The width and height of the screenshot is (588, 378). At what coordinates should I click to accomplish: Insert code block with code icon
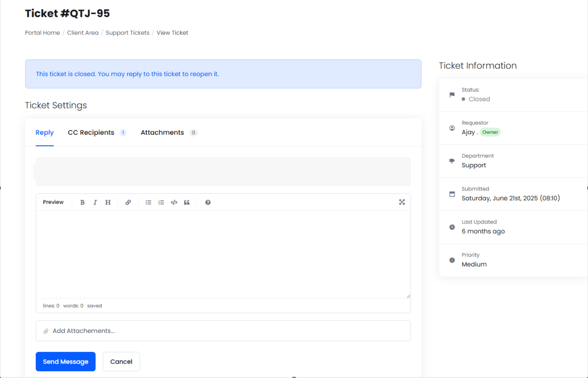pos(174,203)
